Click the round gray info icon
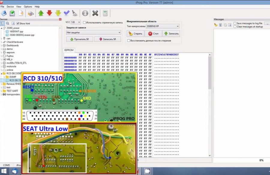The width and height of the screenshot is (270, 175). 85,13
